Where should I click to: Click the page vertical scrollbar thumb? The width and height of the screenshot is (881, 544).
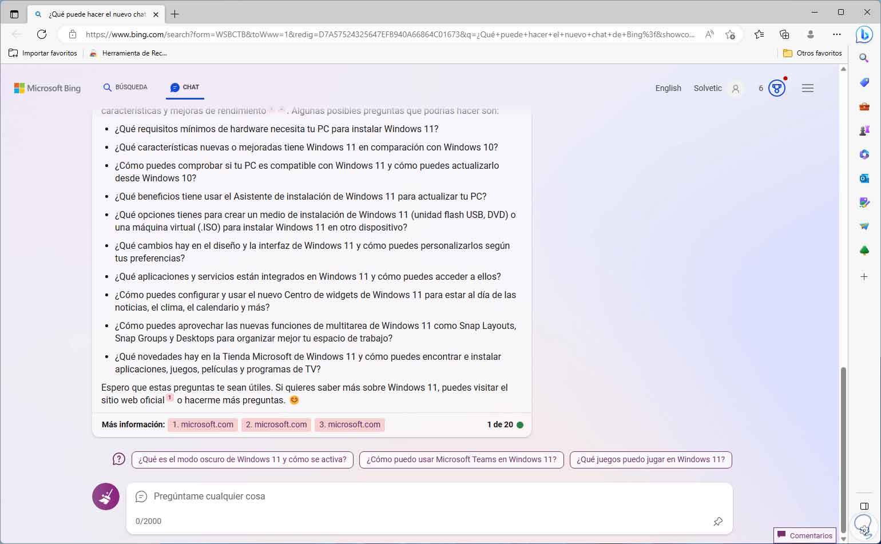click(x=843, y=449)
